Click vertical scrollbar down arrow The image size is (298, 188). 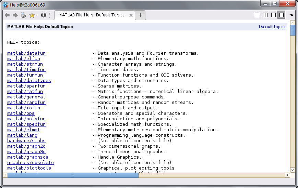(293, 170)
